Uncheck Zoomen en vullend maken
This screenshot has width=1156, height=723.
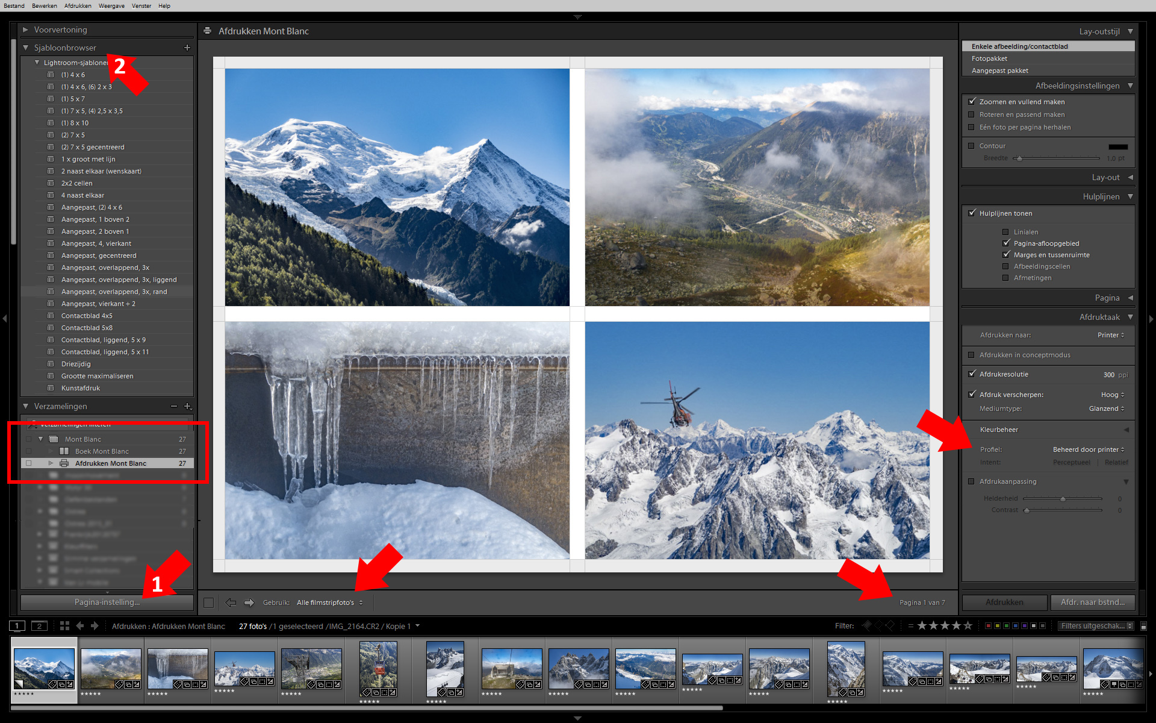point(971,102)
